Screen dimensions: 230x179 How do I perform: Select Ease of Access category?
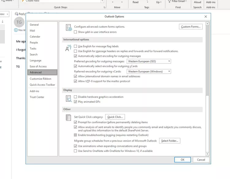pos(42,67)
